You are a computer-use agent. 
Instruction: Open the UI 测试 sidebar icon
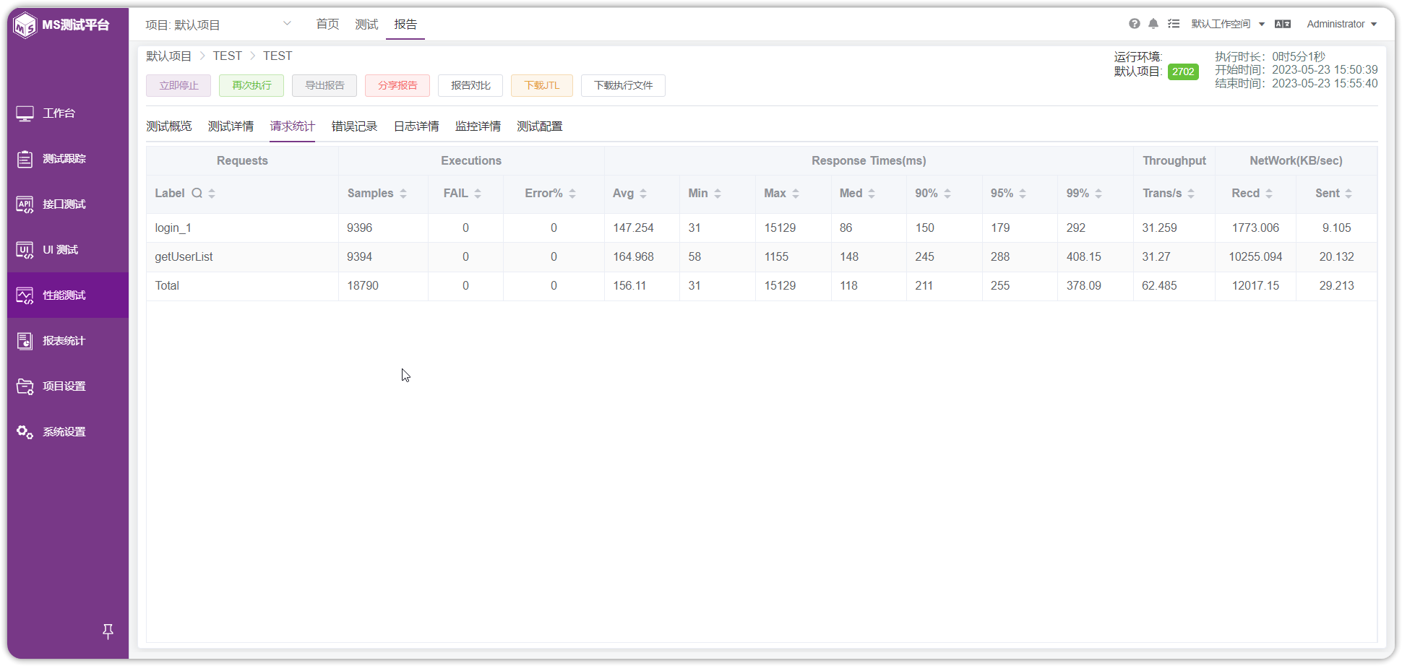click(25, 250)
